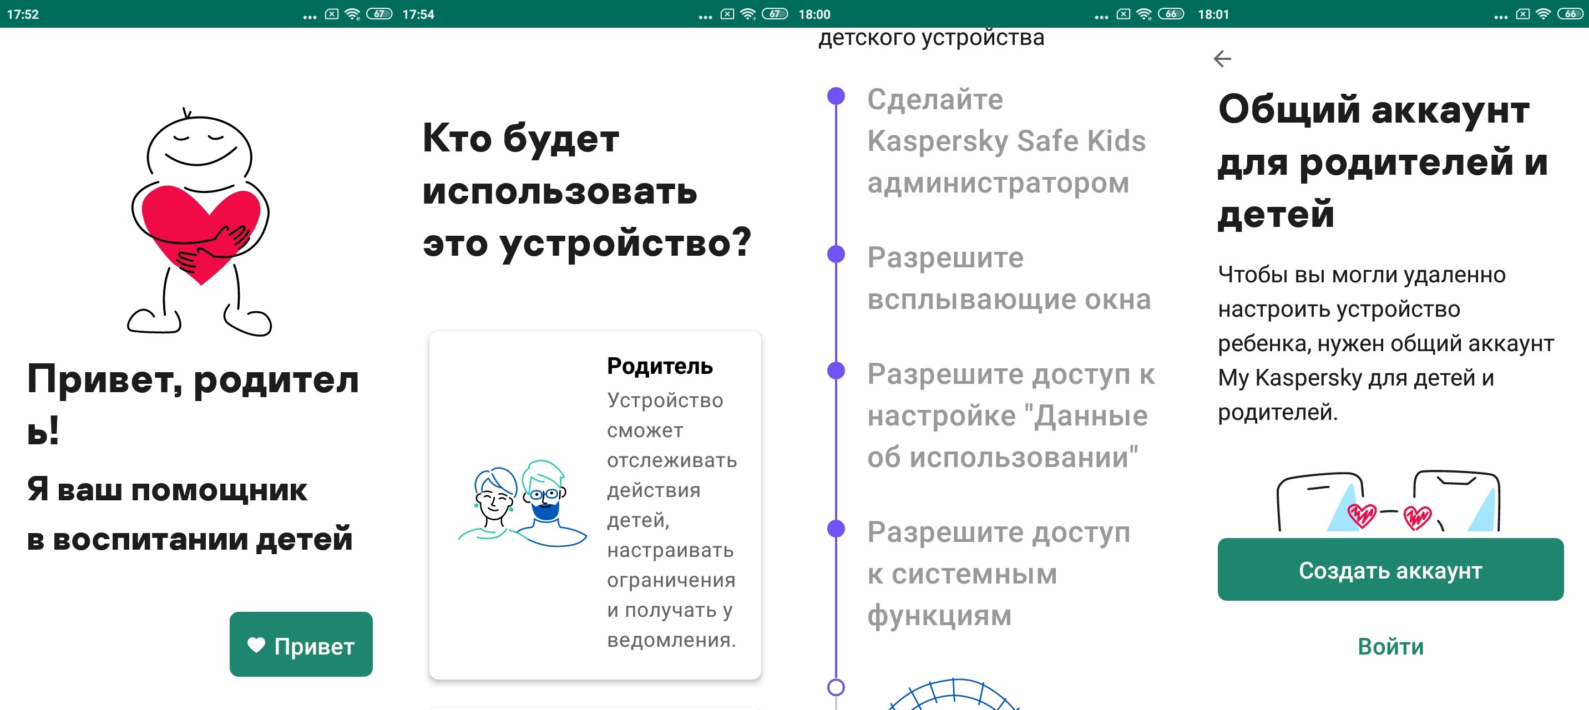The height and width of the screenshot is (710, 1589).
Task: Tap the text 'Я ваш помощник в воспитании детей'
Action: [x=189, y=514]
